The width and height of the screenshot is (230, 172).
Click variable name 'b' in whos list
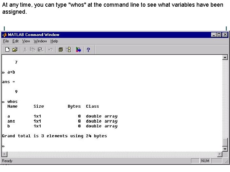[x=9, y=126]
